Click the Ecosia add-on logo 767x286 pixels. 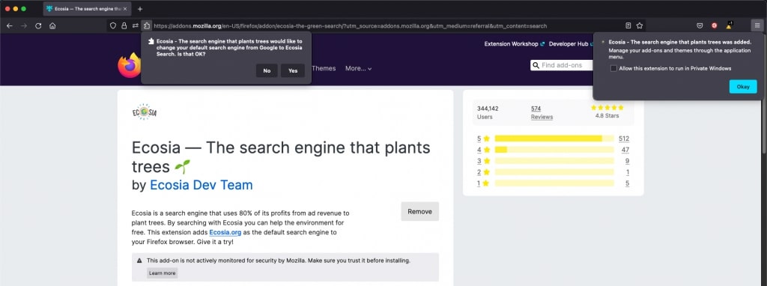145,112
